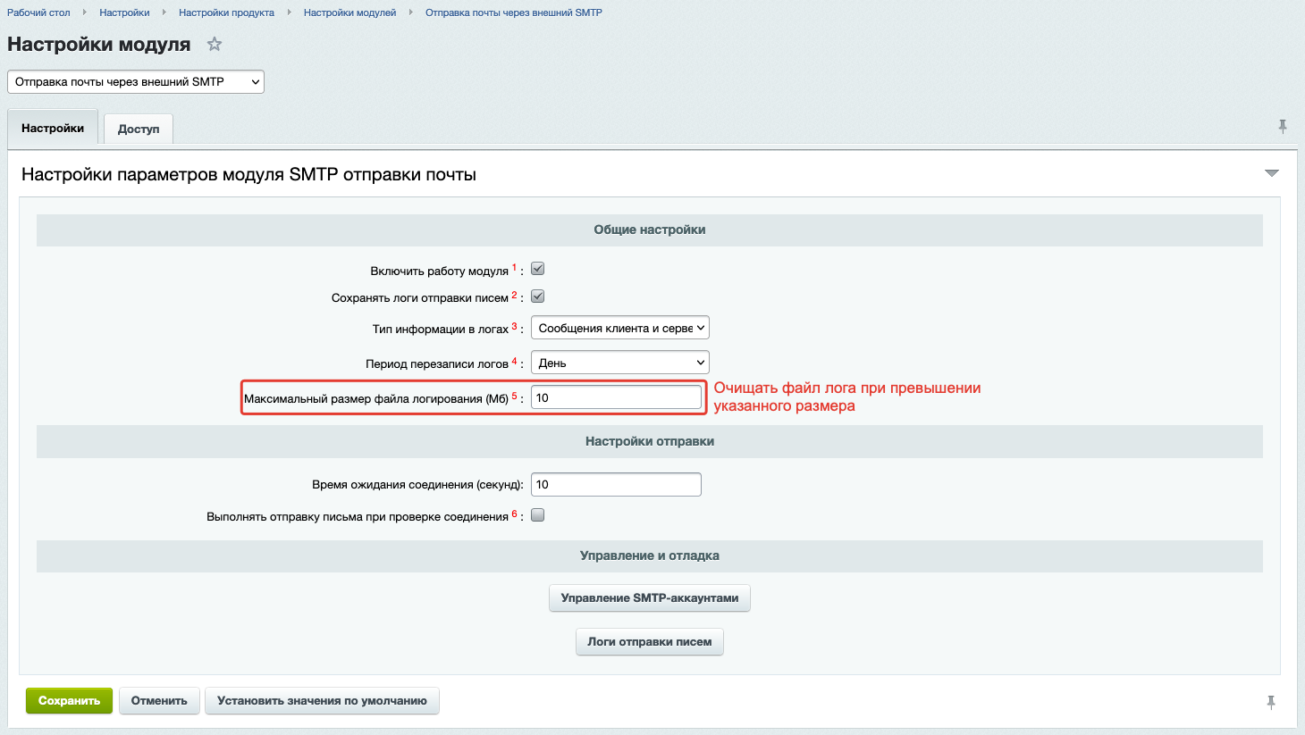Open 'Отправка почты через внешний SMTP' breadcrumb
1305x735 pixels.
pos(514,13)
